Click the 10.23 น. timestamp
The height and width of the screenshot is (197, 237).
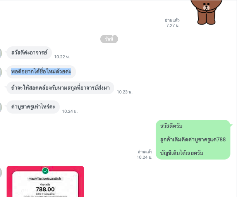[125, 92]
